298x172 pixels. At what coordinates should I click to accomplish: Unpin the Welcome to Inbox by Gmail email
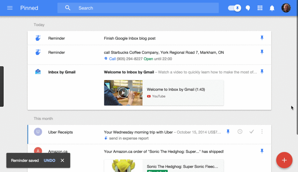(262, 72)
